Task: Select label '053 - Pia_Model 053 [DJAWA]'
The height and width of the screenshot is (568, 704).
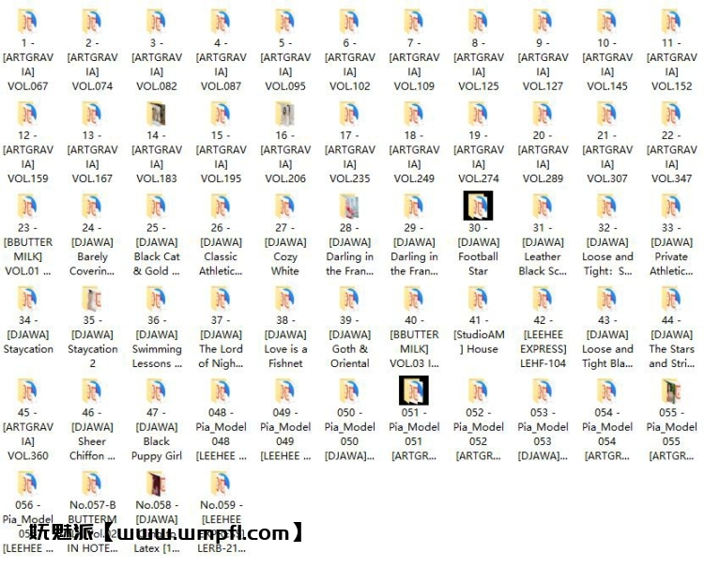Action: [x=543, y=434]
